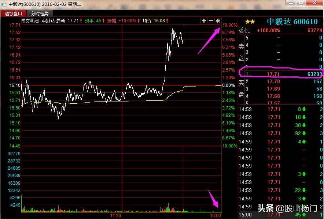Screen dimensions: 324x219
Task: Select buy level 3 price 17.69
Action: point(273,89)
